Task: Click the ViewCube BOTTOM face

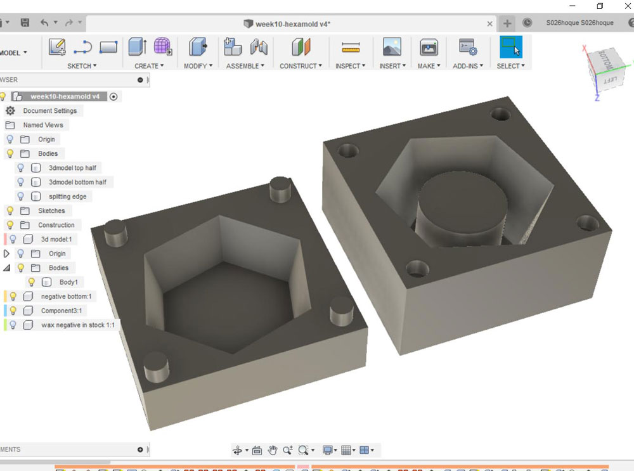Action: click(x=605, y=61)
